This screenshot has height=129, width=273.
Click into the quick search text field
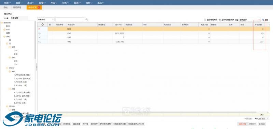[70, 19]
